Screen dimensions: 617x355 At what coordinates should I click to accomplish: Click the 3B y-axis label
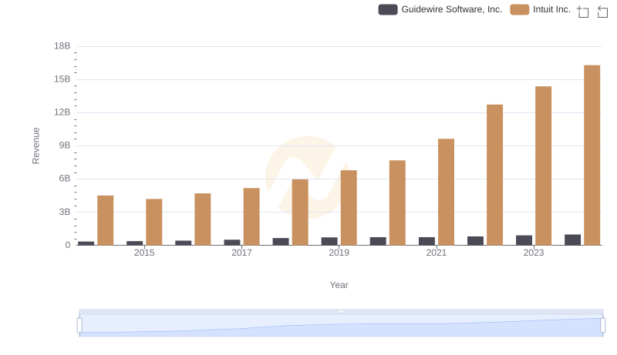click(65, 212)
